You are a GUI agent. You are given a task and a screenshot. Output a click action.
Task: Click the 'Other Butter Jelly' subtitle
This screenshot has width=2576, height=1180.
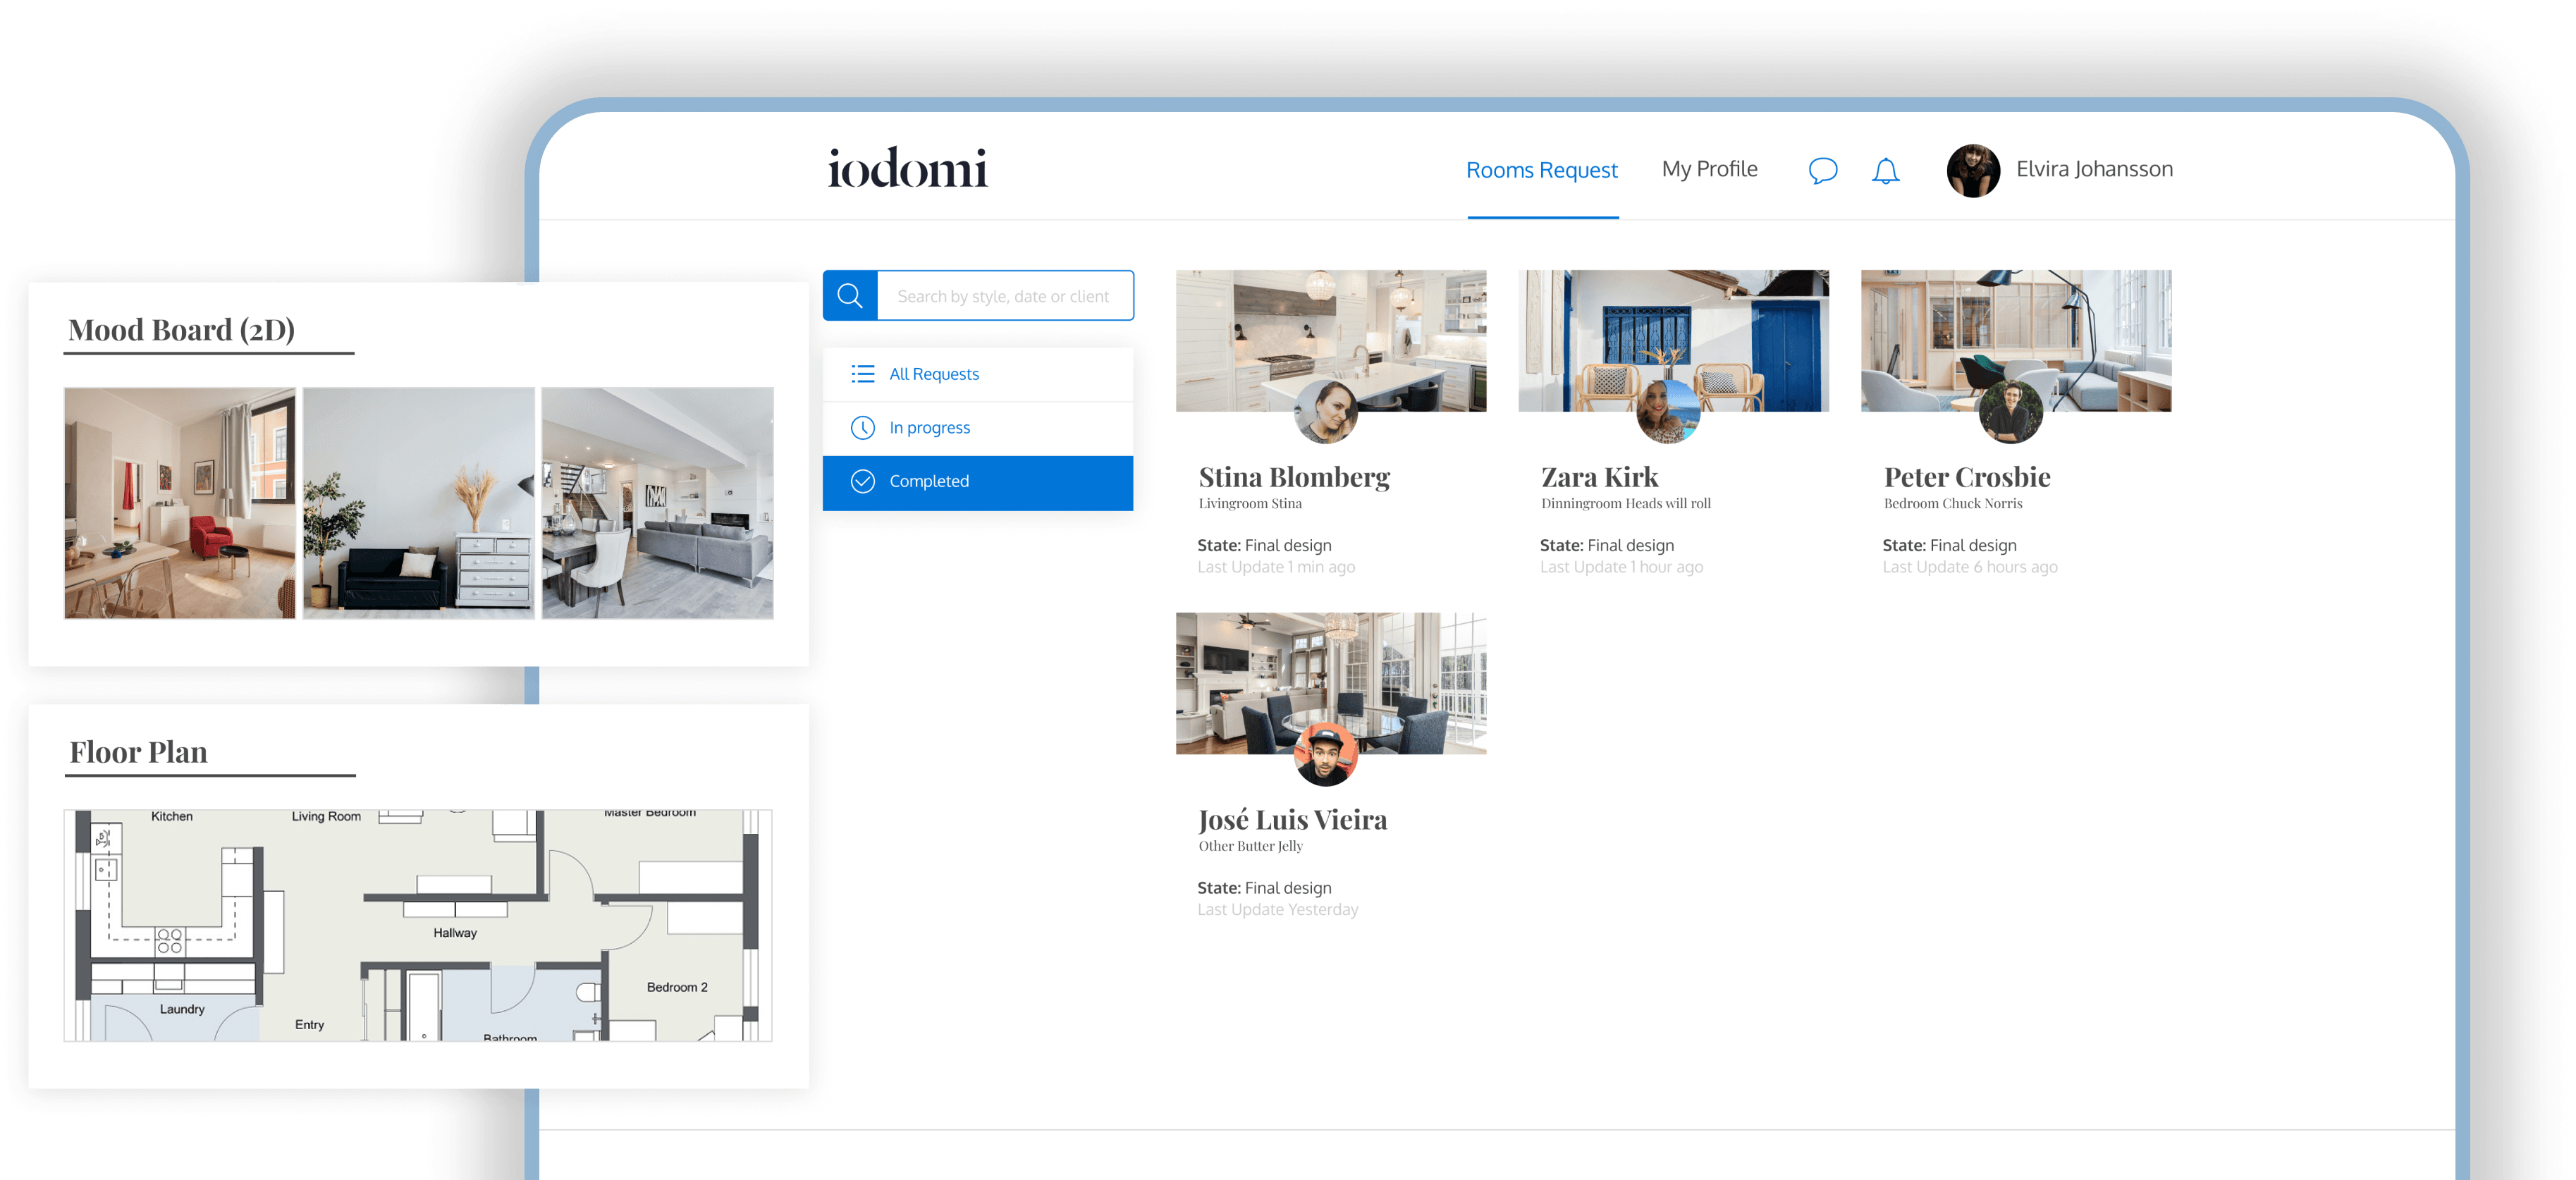pyautogui.click(x=1250, y=846)
